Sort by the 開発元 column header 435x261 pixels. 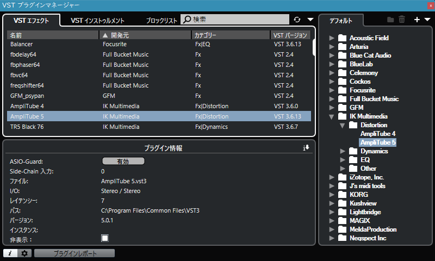(145, 35)
